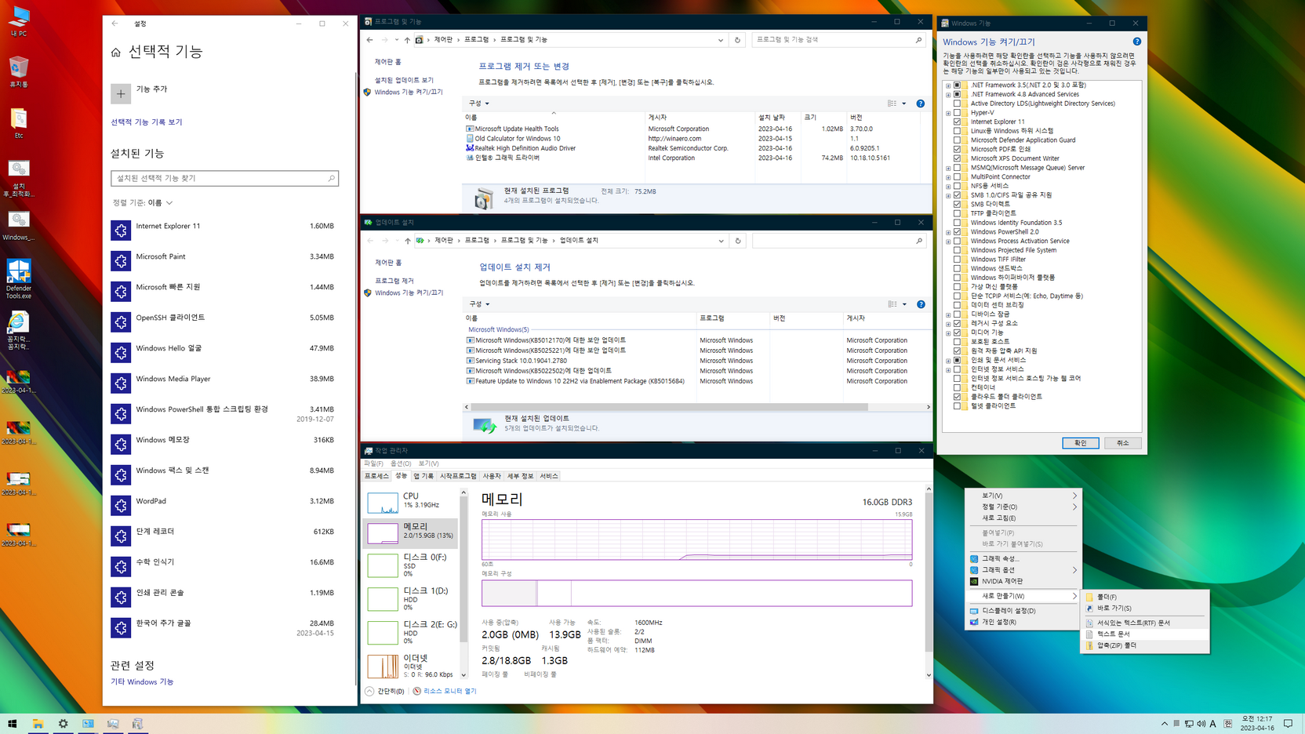Open 선택적 기능 기록 보기 link

(x=147, y=122)
